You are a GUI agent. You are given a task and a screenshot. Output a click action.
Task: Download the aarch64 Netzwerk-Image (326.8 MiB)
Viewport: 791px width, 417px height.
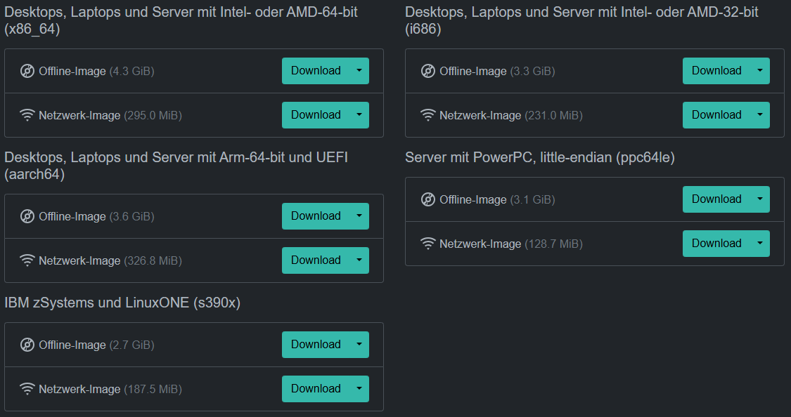pos(316,260)
